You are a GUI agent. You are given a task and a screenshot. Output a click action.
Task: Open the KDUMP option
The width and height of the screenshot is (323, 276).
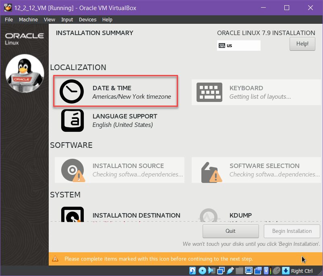[x=256, y=214]
